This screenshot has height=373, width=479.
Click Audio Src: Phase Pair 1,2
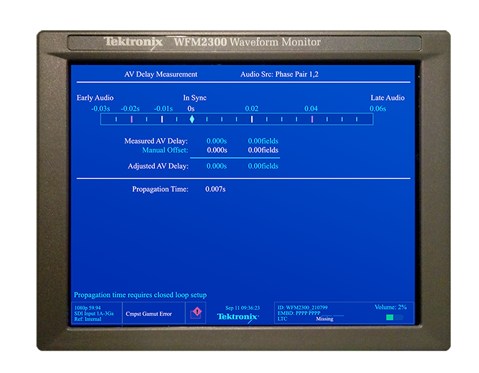pyautogui.click(x=279, y=74)
